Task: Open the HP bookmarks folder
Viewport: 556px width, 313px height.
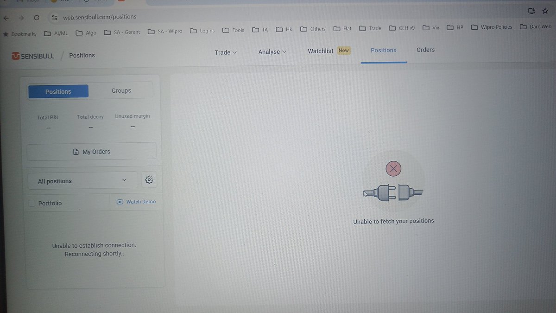Action: point(455,27)
